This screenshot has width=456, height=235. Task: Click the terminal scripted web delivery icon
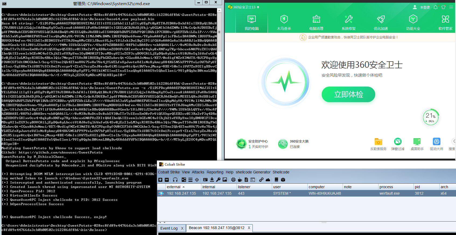253,180
